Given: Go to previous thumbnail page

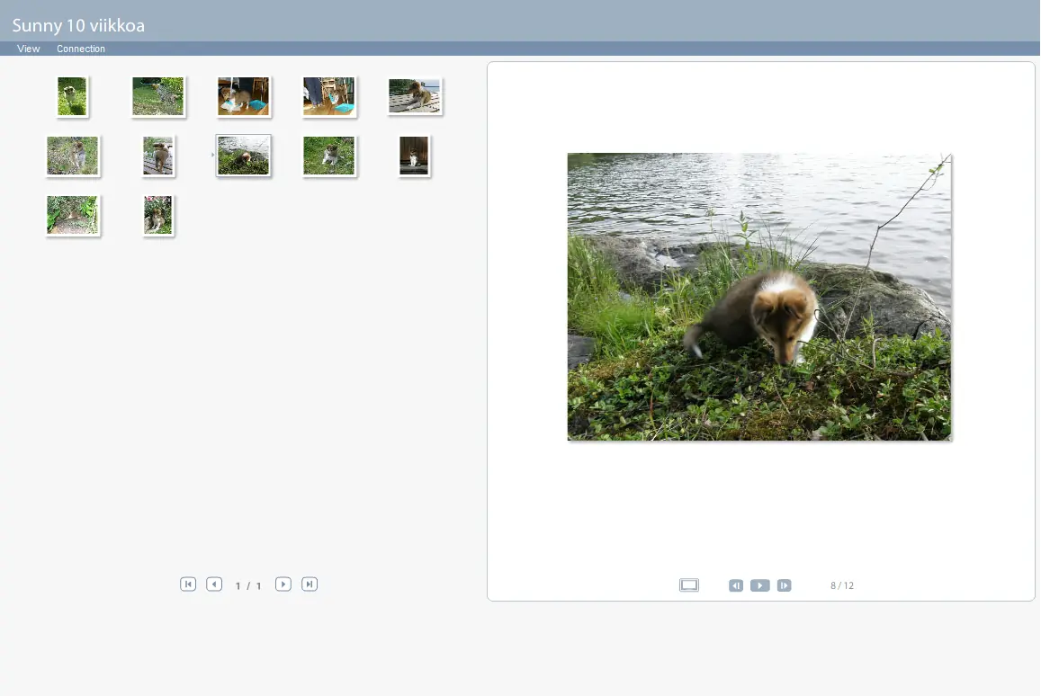Looking at the screenshot, I should click(214, 584).
